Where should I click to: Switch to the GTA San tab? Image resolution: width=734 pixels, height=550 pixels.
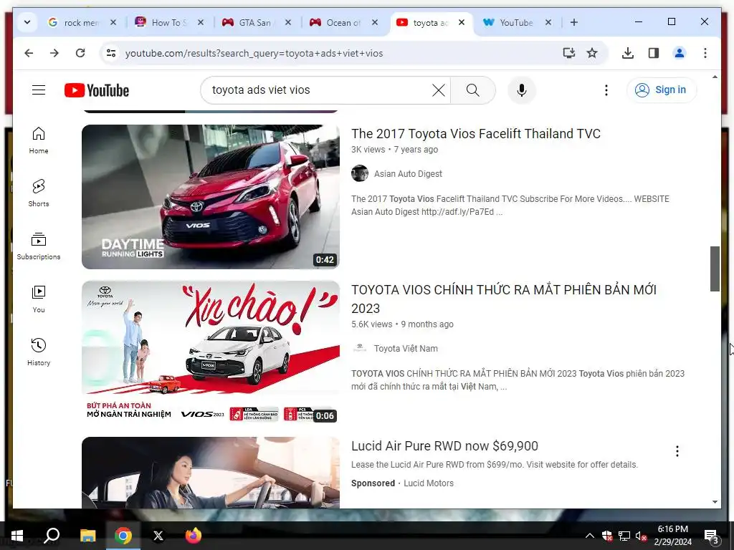tap(256, 22)
